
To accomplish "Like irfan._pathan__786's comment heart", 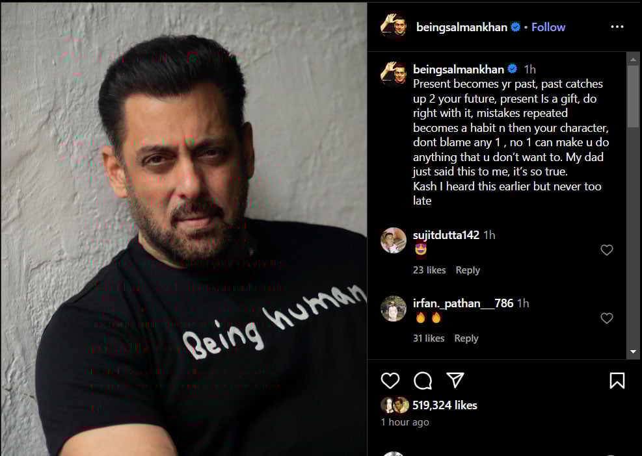I will coord(607,318).
